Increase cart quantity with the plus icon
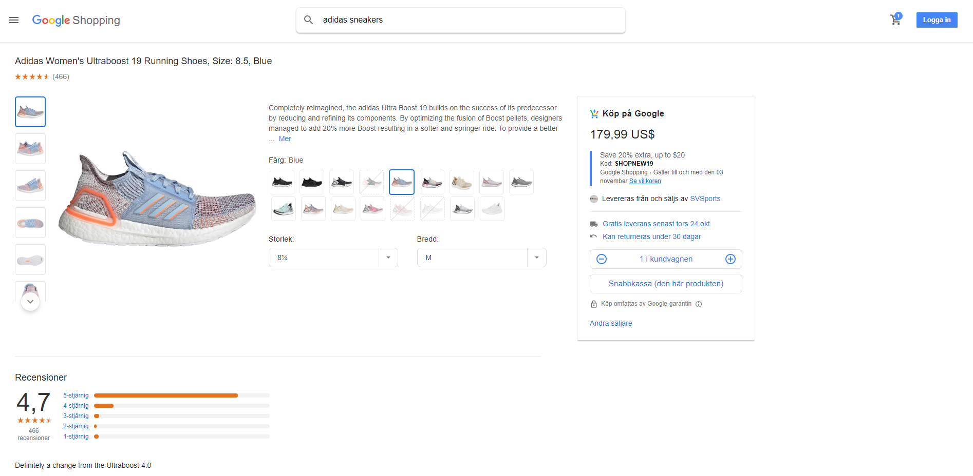973x476 pixels. 730,259
